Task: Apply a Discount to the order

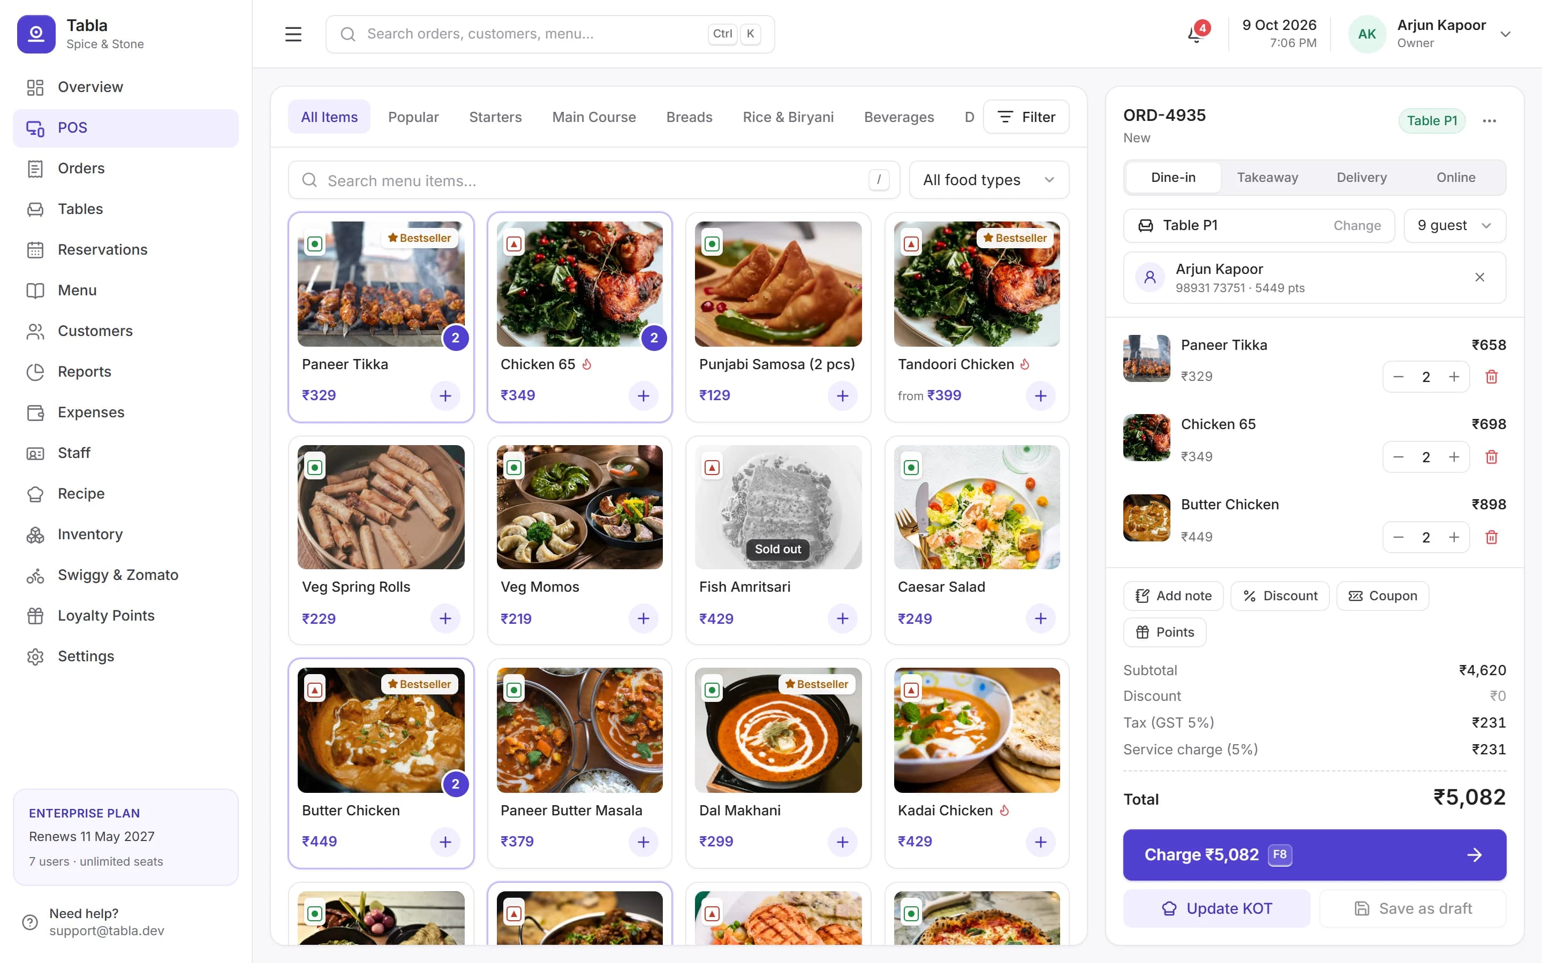Action: (x=1280, y=596)
